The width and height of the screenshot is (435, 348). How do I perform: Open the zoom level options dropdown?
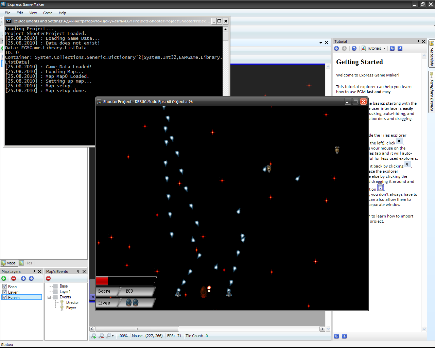[110, 336]
